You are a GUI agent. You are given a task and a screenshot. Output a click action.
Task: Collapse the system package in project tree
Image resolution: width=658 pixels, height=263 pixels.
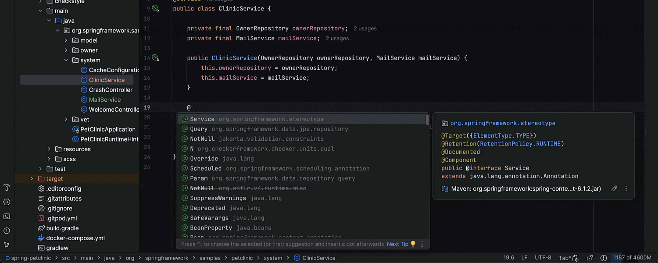click(66, 60)
